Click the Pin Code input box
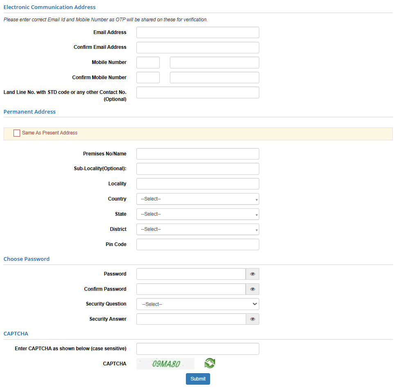The image size is (396, 390). pos(197,244)
